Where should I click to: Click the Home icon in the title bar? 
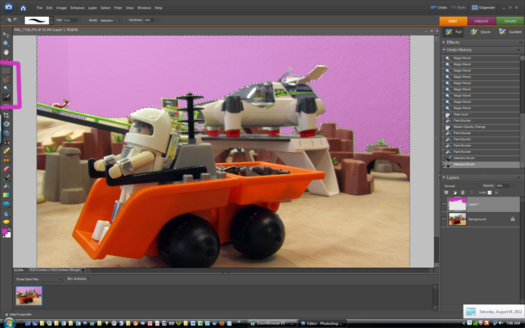pos(23,8)
